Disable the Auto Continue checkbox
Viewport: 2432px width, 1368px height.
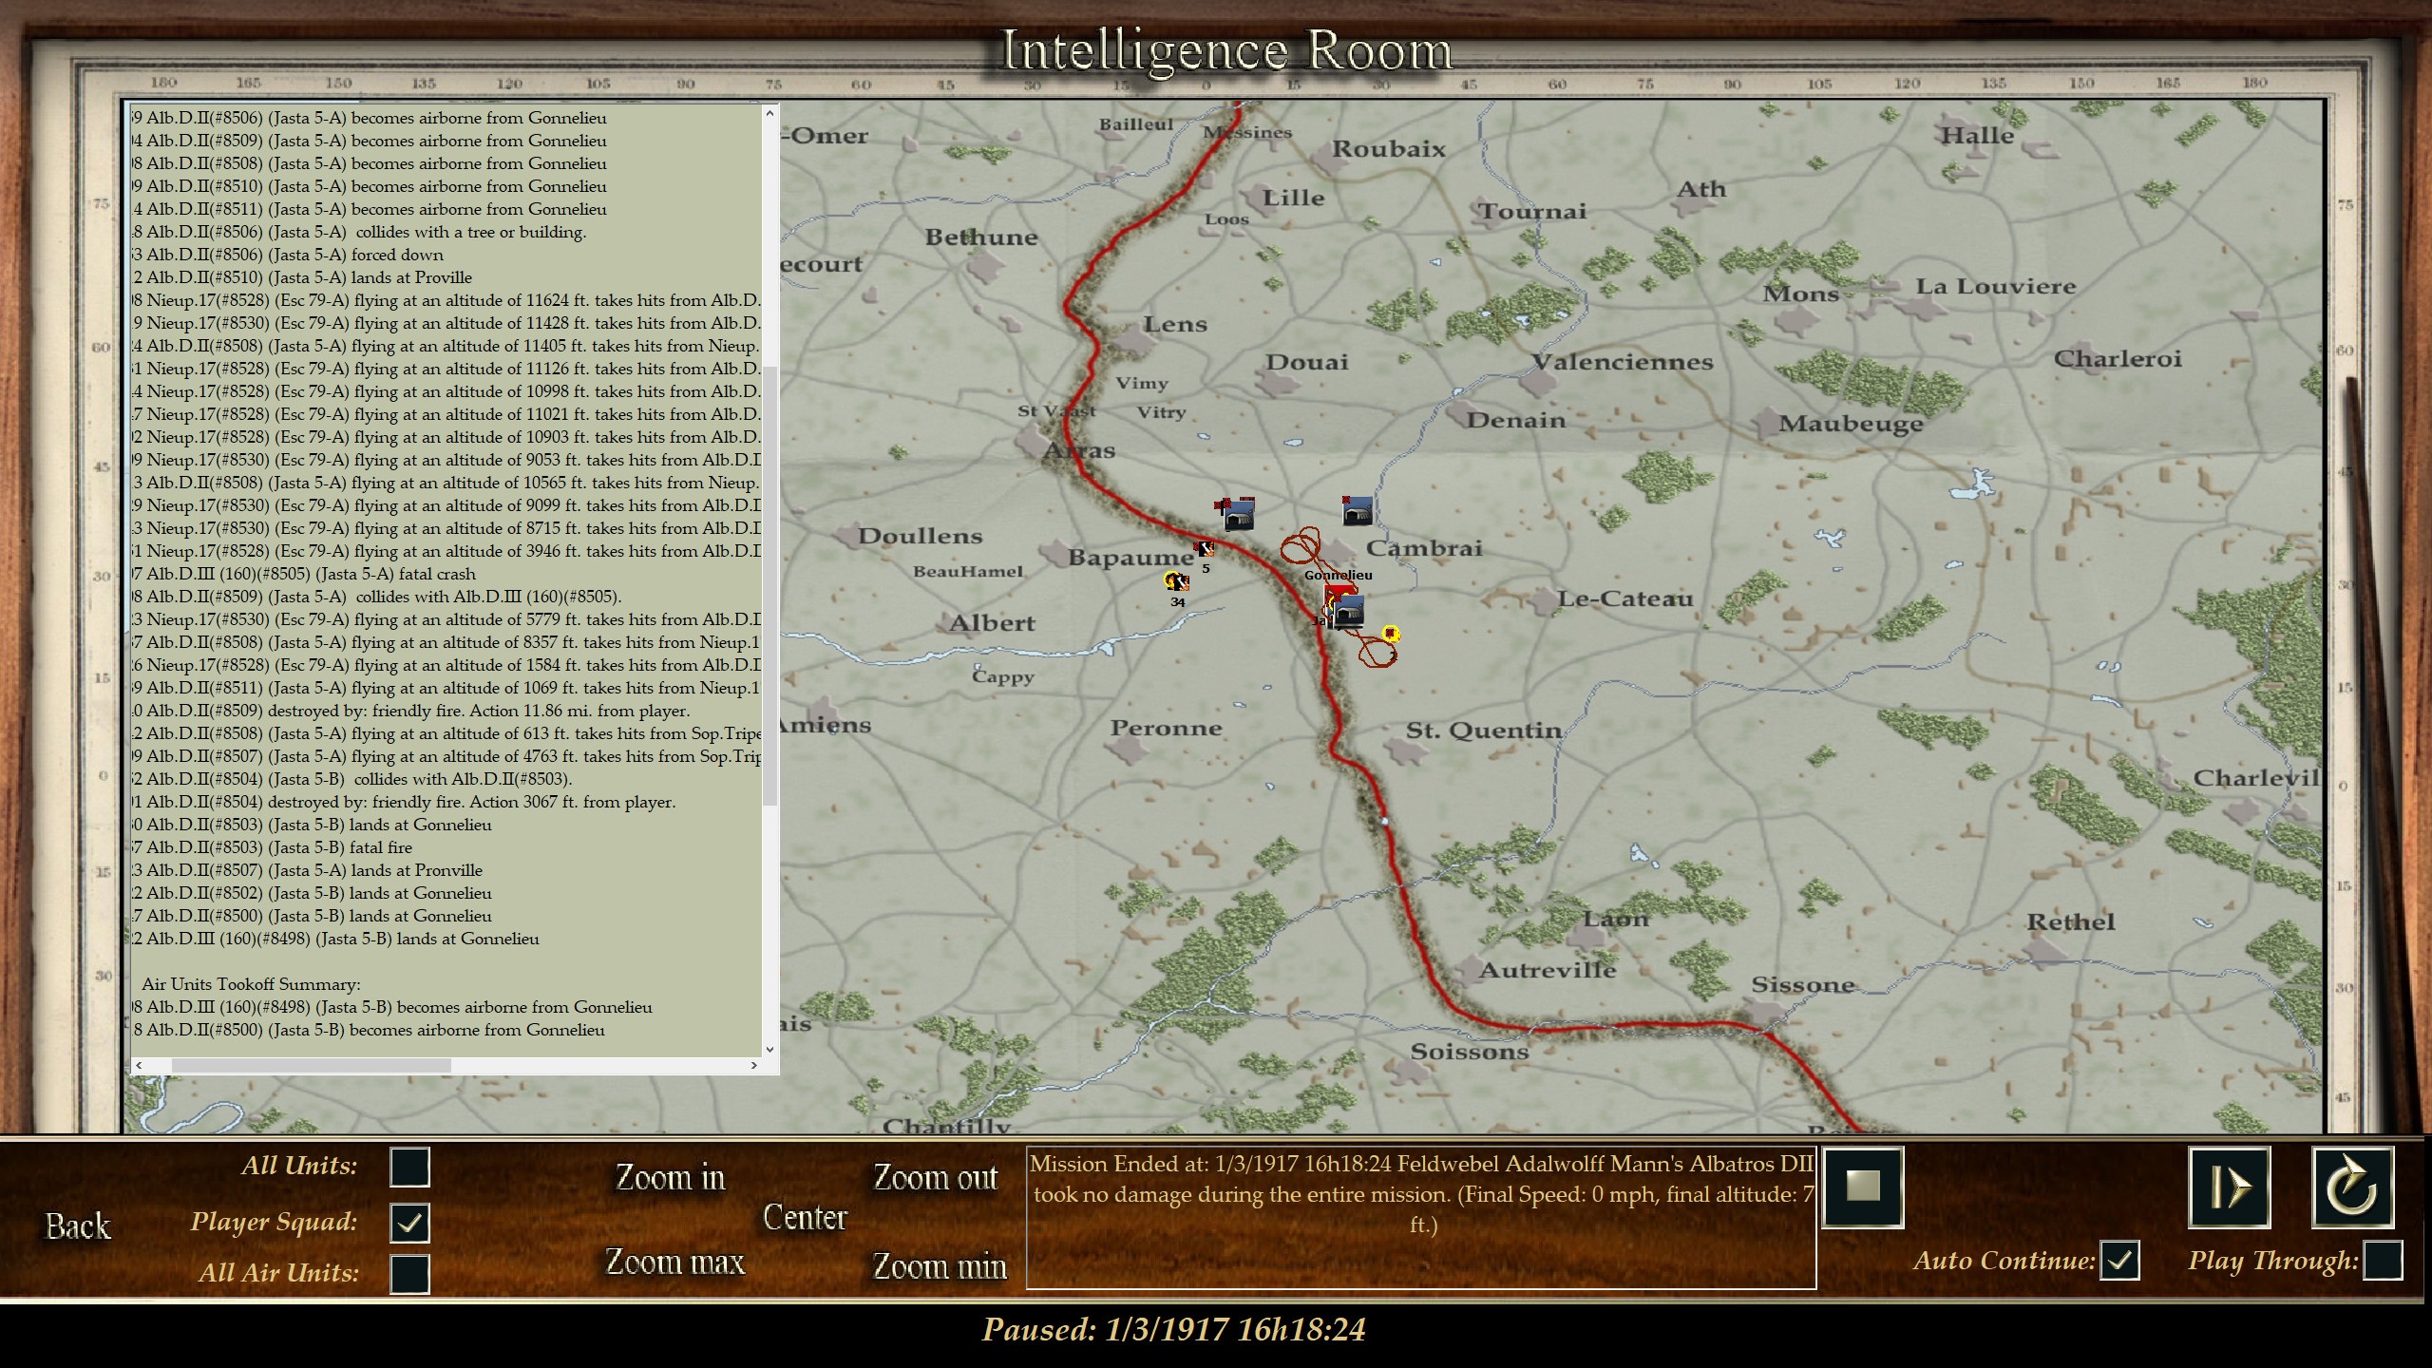pos(2119,1261)
